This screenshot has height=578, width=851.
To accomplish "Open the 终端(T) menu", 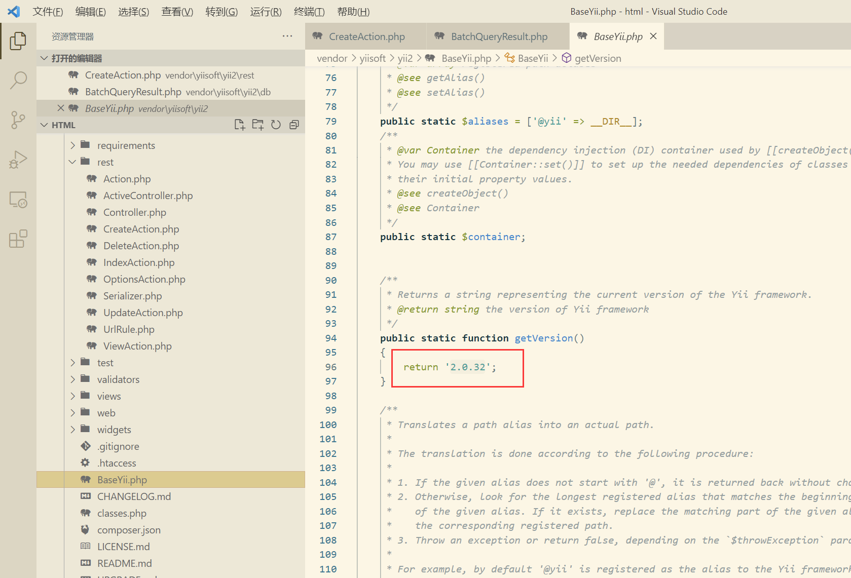I will (x=309, y=11).
